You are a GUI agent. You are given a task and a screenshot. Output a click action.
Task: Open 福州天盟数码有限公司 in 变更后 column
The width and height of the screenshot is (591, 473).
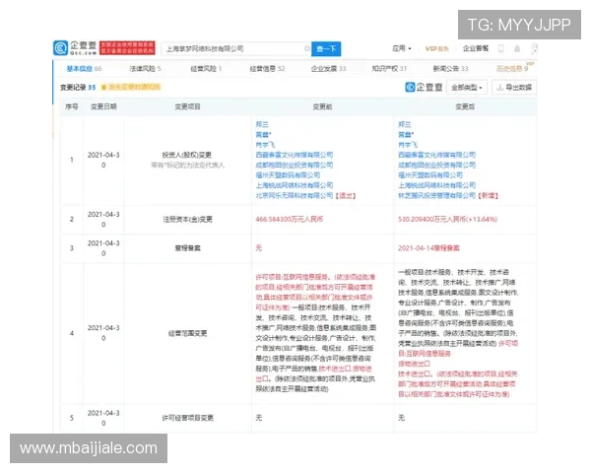pyautogui.click(x=430, y=175)
